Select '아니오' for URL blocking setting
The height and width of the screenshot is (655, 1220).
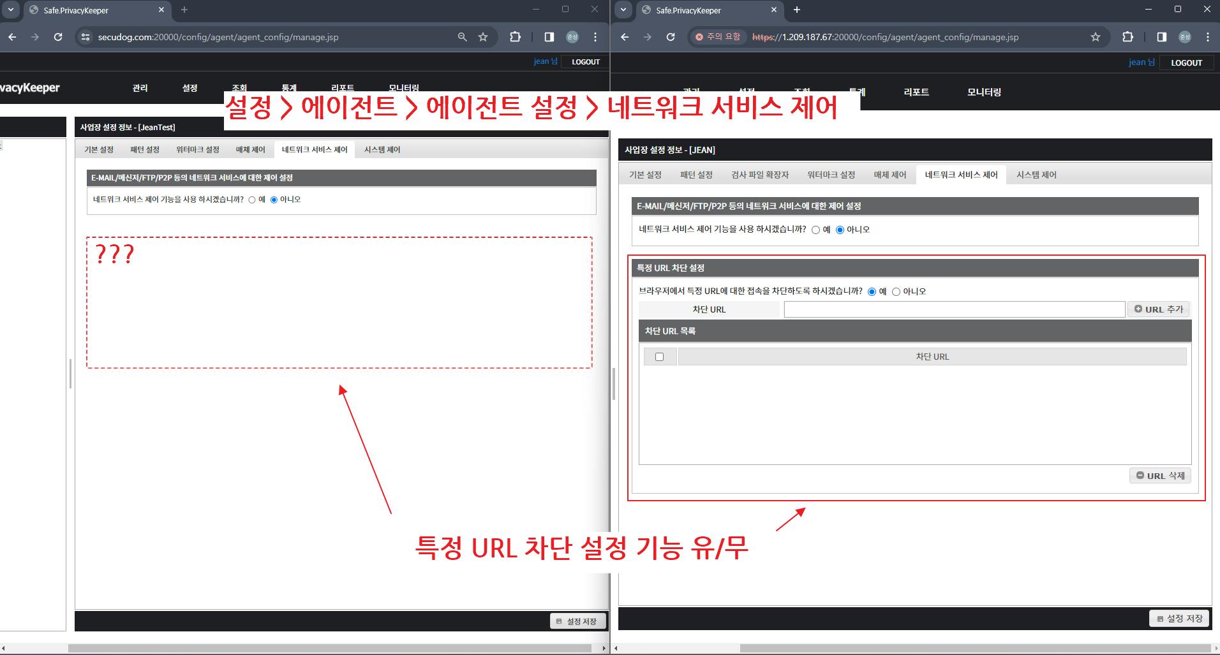coord(896,291)
